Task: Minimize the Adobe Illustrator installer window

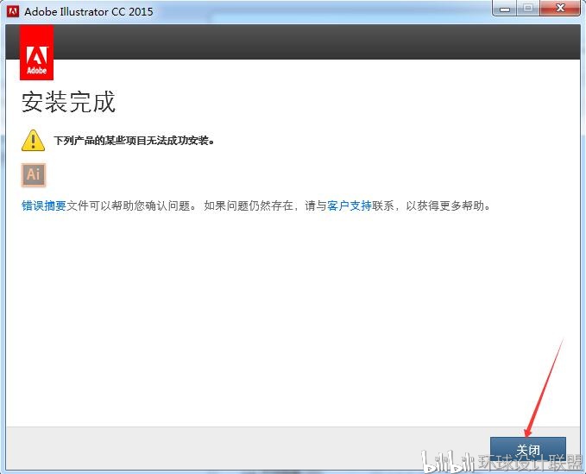Action: tap(505, 9)
